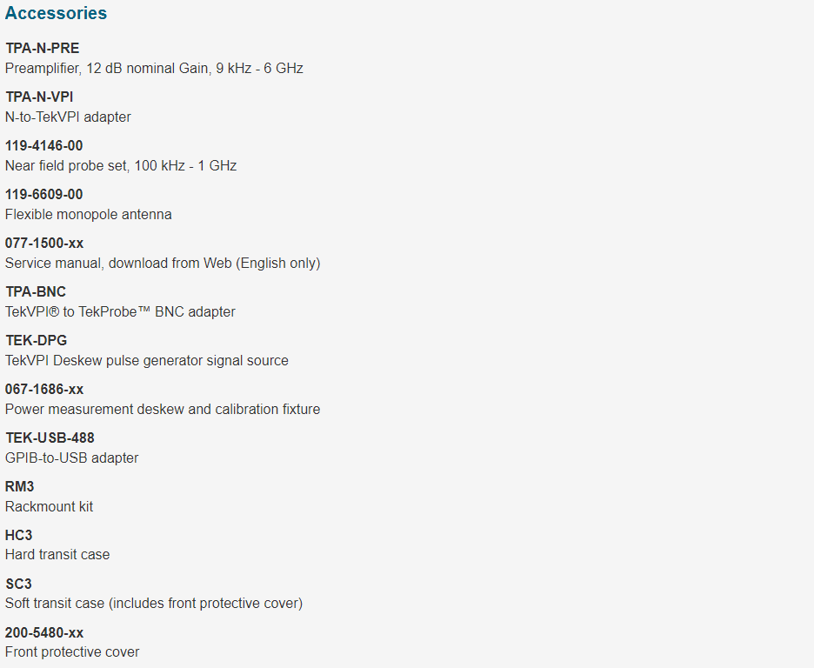Click the flexible monopole antenna description
This screenshot has height=668, width=814.
pos(88,214)
